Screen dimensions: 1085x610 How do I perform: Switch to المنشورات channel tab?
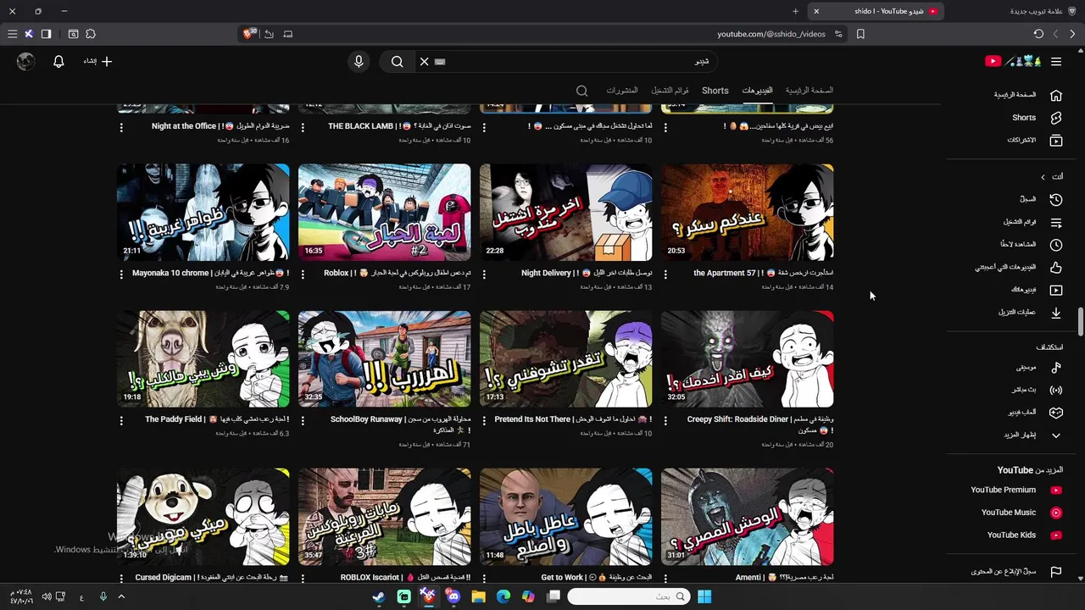pos(622,91)
